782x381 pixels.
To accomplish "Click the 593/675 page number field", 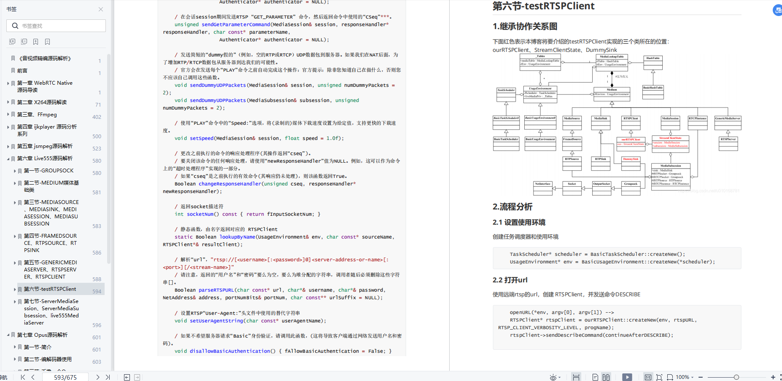I will pos(65,377).
